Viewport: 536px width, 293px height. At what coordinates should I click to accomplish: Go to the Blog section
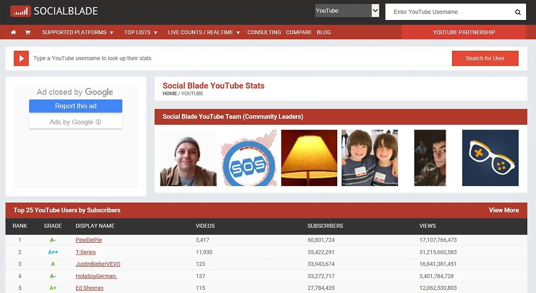point(324,32)
